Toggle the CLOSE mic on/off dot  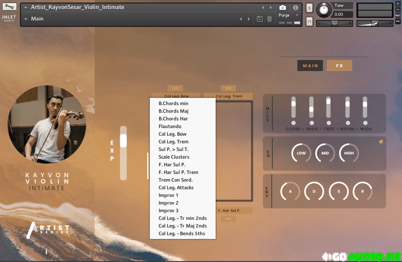click(x=293, y=123)
